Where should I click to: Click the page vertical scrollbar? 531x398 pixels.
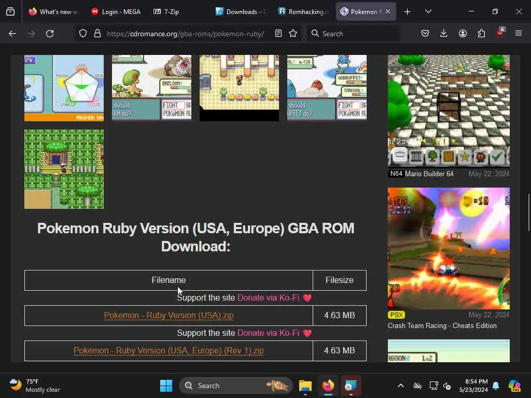528,212
